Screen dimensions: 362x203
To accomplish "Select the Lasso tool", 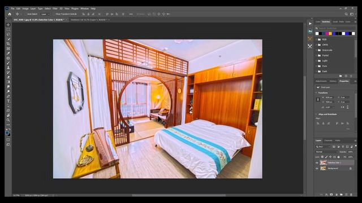I will (8, 34).
